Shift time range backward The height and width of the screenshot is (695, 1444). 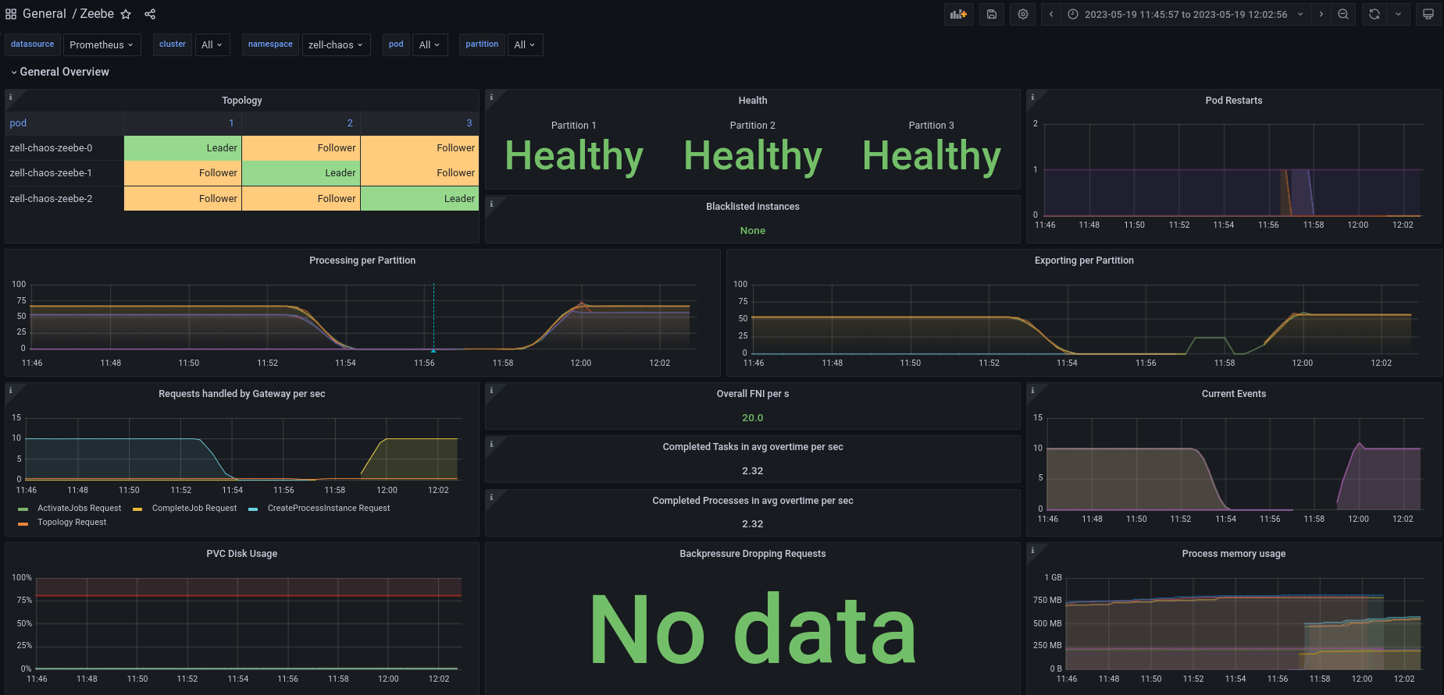pyautogui.click(x=1051, y=14)
